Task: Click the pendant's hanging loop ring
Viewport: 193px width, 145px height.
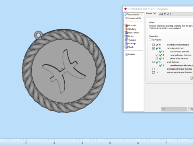Action: [39, 35]
